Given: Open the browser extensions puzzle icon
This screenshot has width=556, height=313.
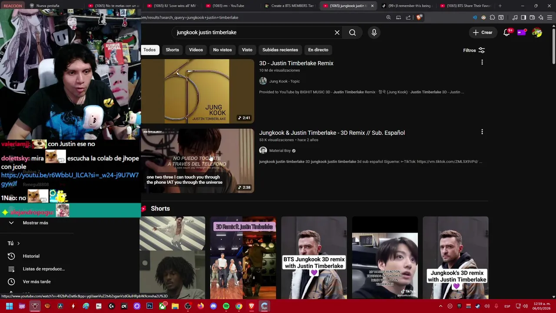Looking at the screenshot, I should click(492, 17).
